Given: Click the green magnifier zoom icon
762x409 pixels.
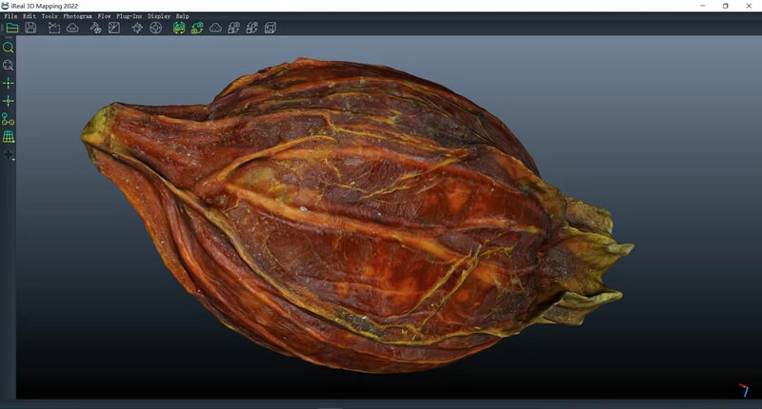Looking at the screenshot, I should coord(9,47).
